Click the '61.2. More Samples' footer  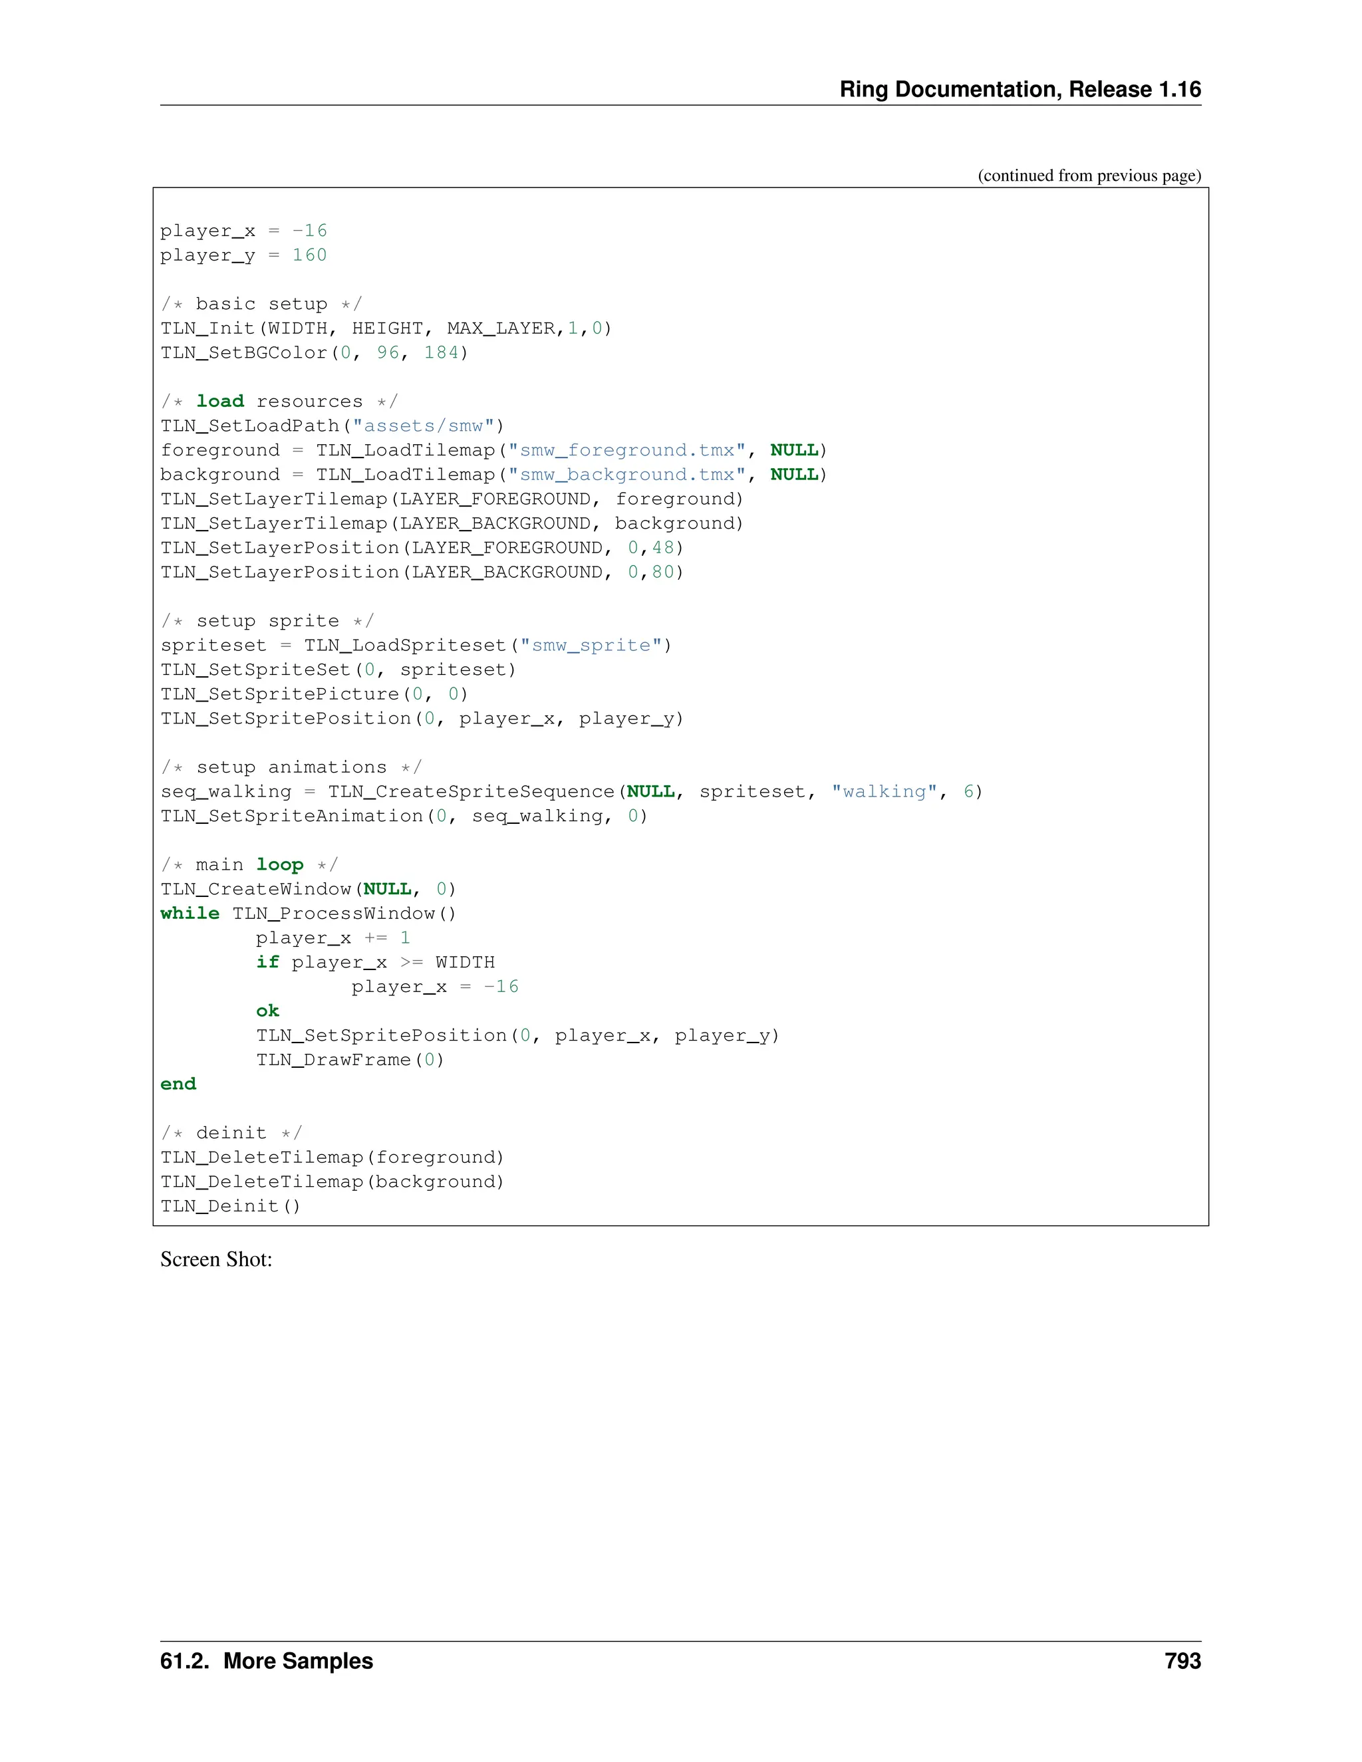266,1661
